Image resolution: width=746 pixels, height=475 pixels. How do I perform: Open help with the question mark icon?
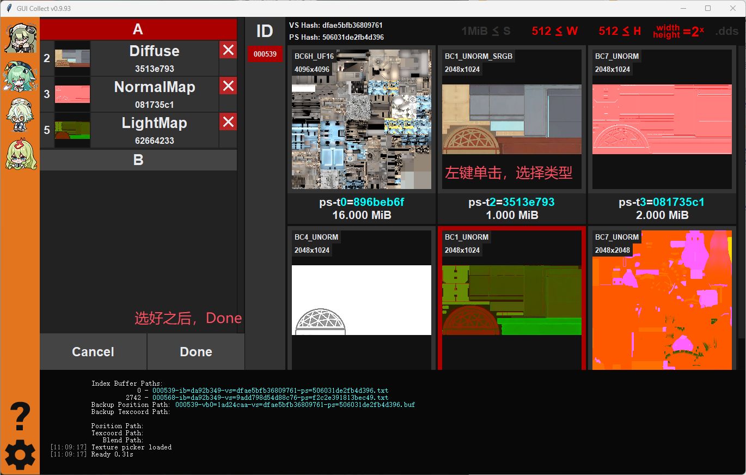click(x=20, y=417)
